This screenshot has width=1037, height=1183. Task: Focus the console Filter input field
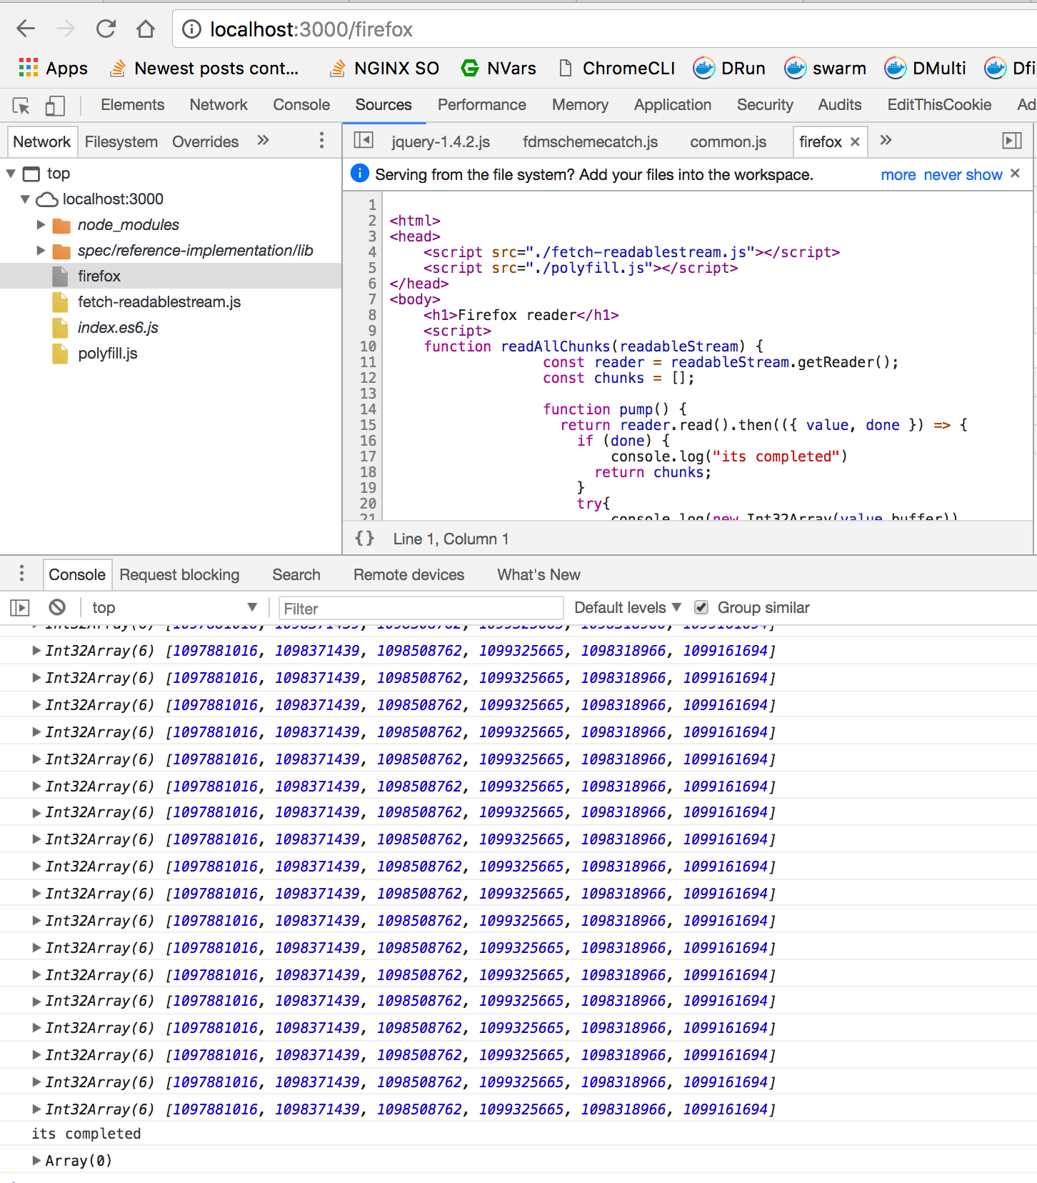[x=421, y=608]
